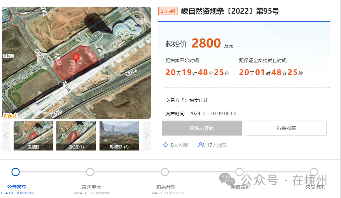
Task: Click the 公告期 status tag
Action: [168, 11]
